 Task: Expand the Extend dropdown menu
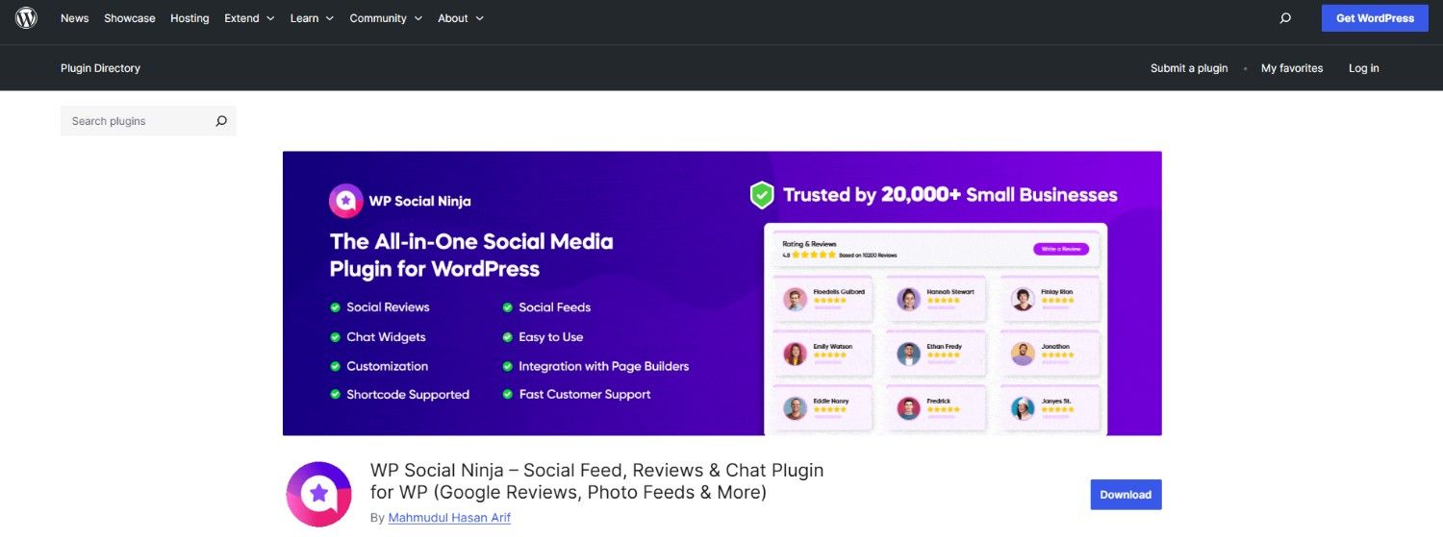(x=249, y=18)
